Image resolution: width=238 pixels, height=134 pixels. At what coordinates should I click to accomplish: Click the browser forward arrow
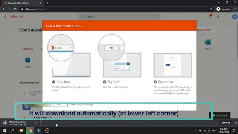click(x=9, y=9)
